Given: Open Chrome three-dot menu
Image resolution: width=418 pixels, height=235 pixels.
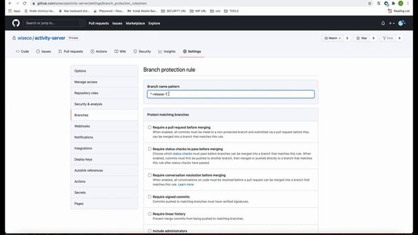Looking at the screenshot, I should [408, 3].
